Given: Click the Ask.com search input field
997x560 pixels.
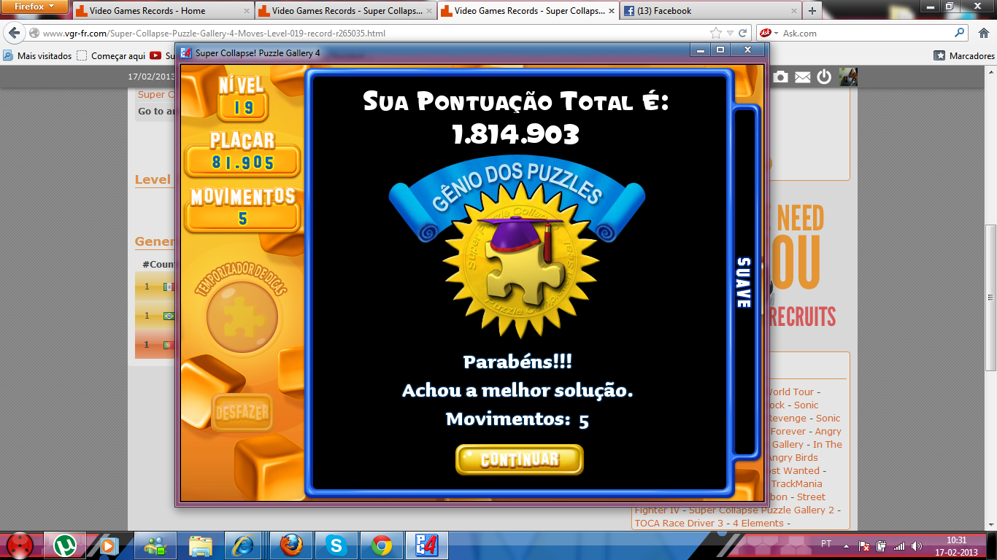Looking at the screenshot, I should (865, 33).
